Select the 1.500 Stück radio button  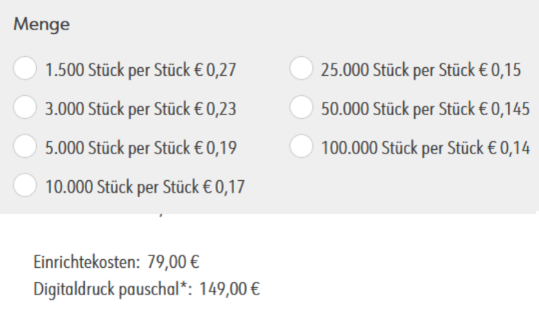[x=24, y=70]
